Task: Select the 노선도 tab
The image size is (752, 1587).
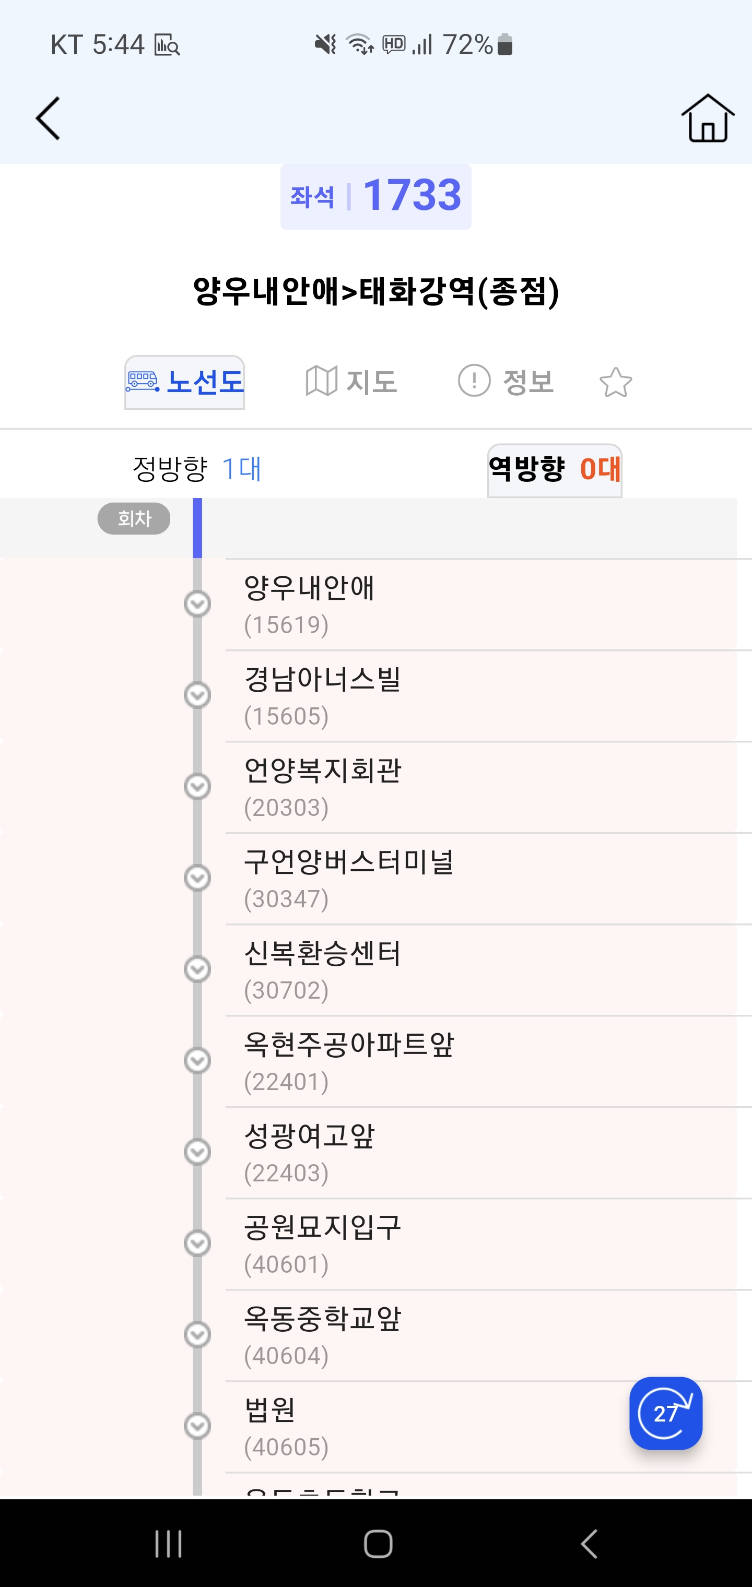Action: [184, 382]
